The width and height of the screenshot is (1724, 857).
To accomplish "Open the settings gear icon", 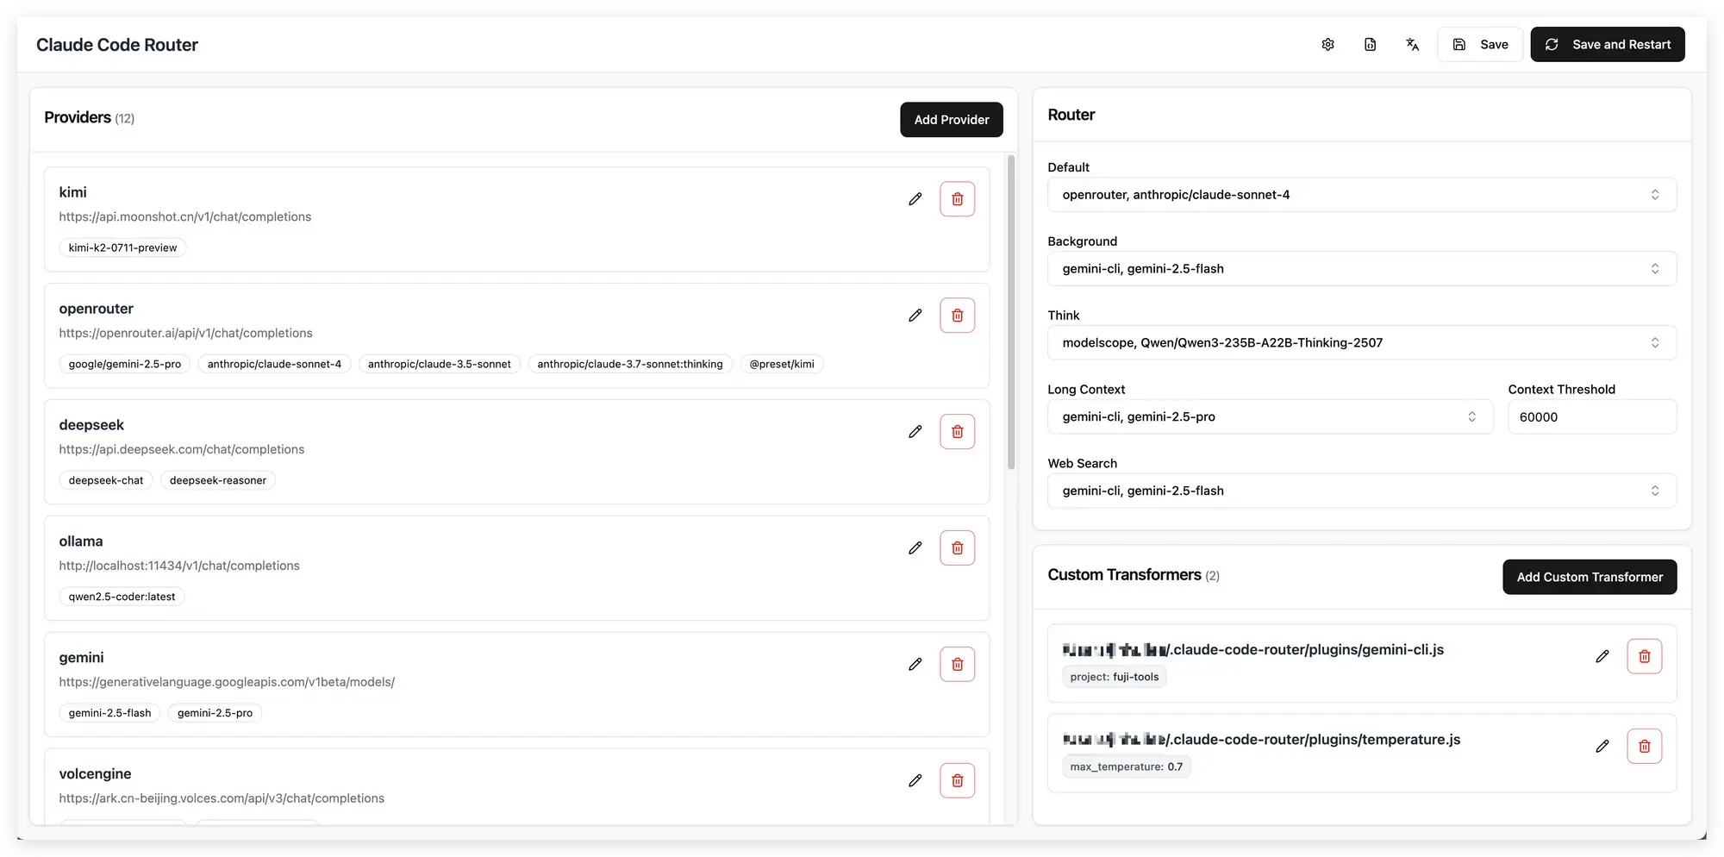I will [x=1327, y=44].
